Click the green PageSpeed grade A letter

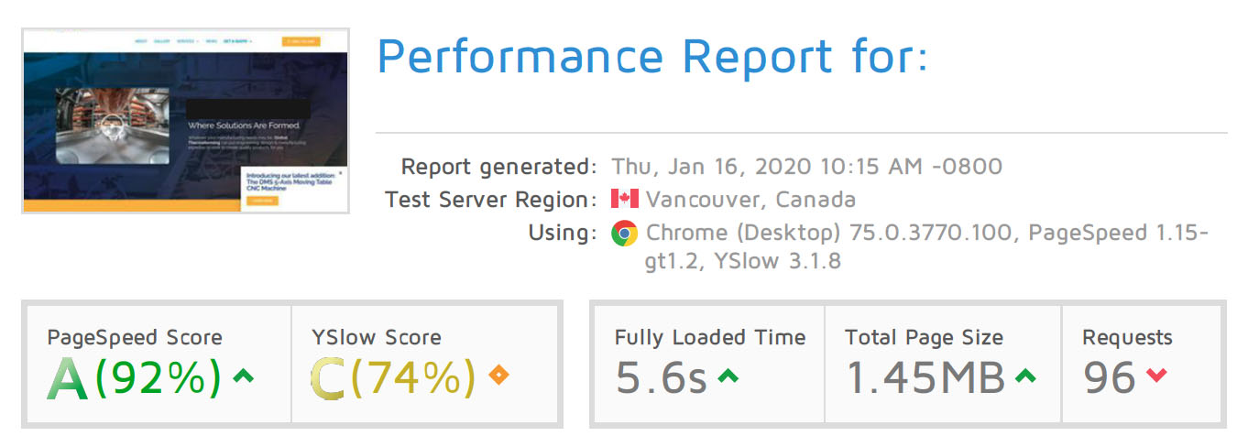68,377
